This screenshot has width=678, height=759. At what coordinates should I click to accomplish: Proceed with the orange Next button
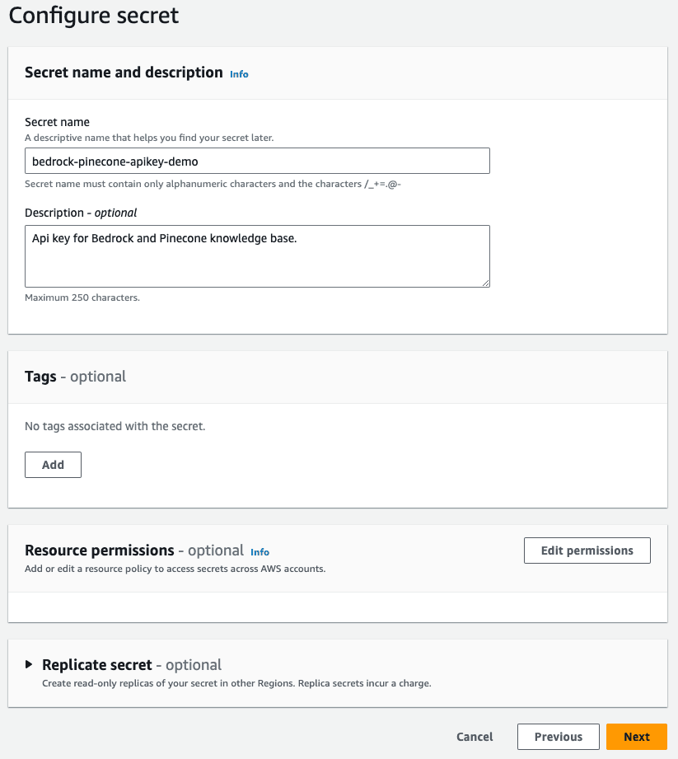tap(636, 737)
